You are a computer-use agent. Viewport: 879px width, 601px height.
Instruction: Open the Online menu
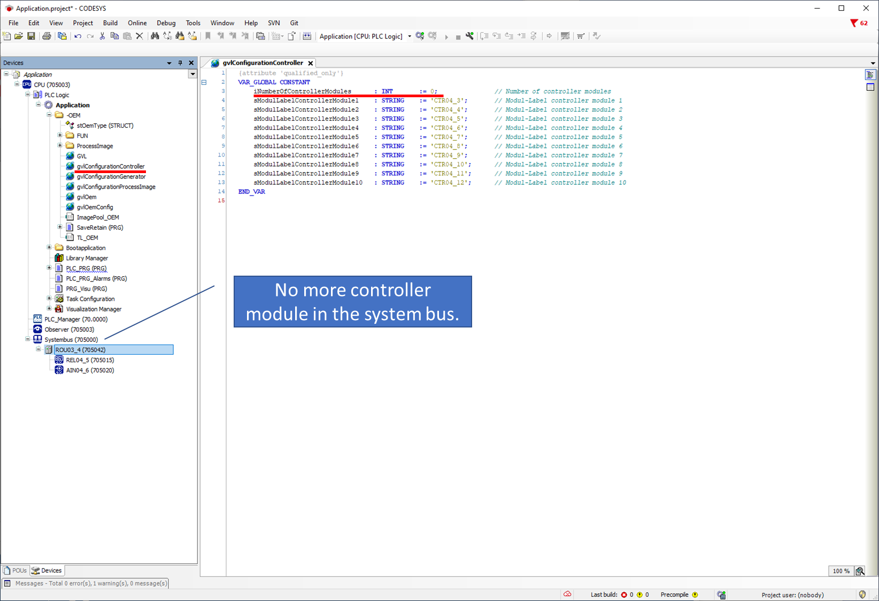[137, 23]
